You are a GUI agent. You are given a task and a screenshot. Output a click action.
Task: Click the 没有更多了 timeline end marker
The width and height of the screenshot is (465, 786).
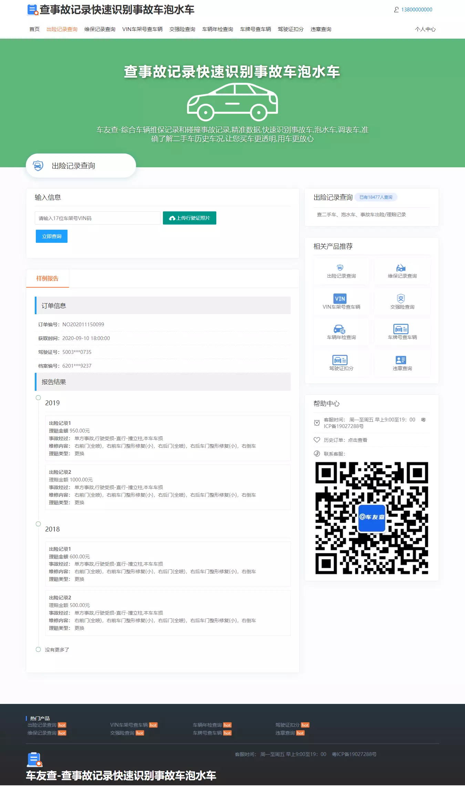pyautogui.click(x=38, y=649)
